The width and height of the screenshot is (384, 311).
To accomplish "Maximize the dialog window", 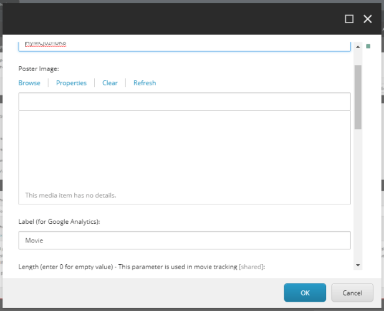I will pos(350,19).
